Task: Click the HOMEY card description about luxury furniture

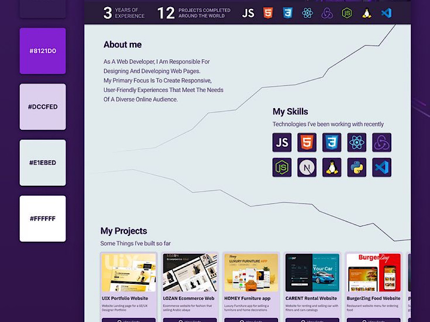Action: (x=246, y=308)
